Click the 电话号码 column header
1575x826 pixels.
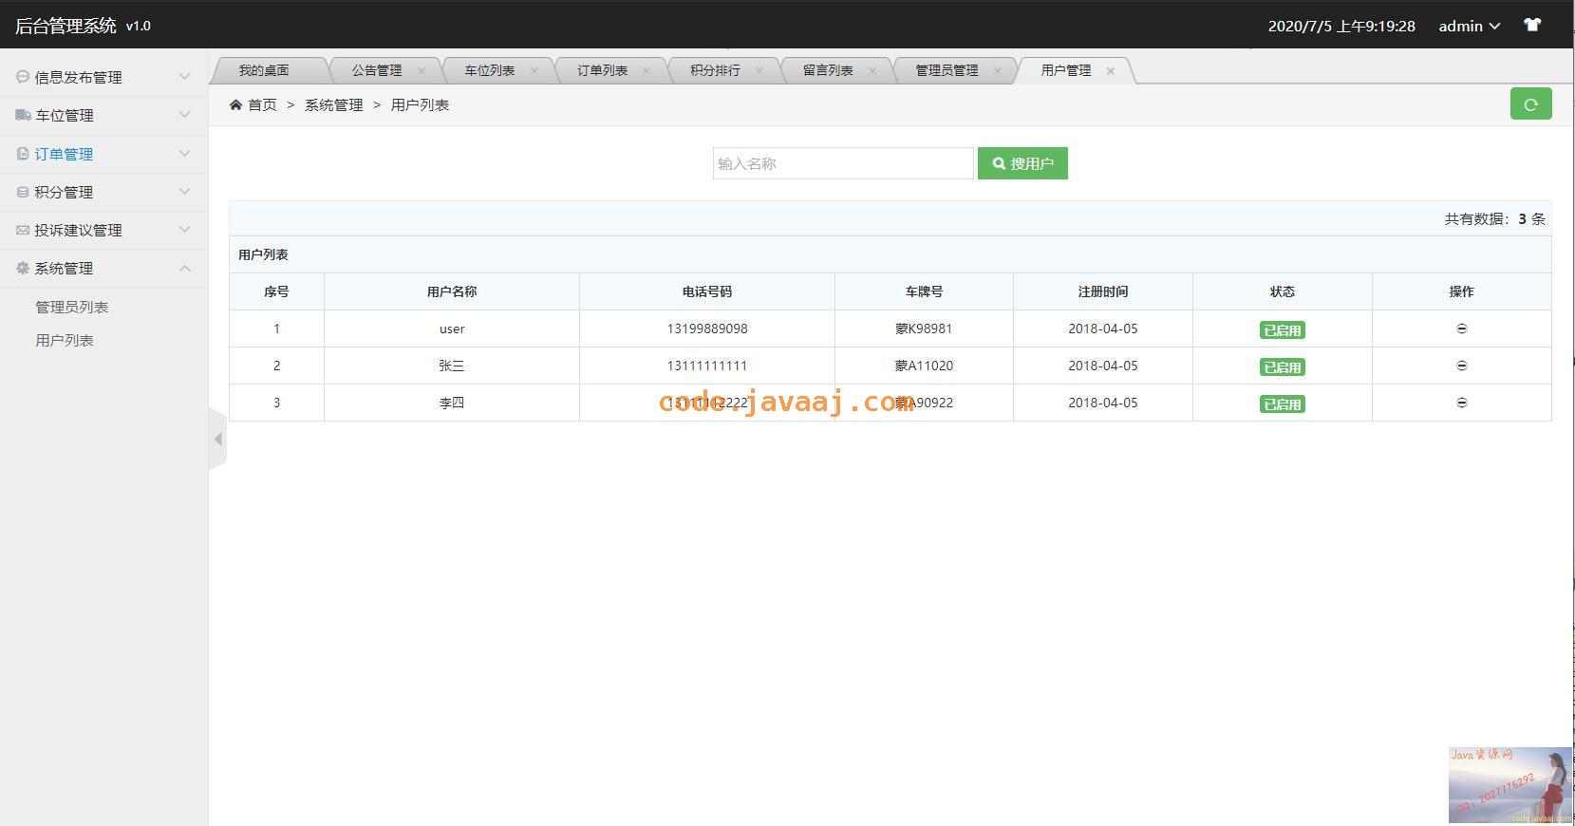click(707, 291)
